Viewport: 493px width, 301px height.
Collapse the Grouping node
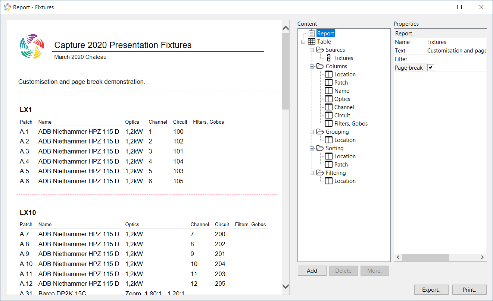(x=312, y=132)
